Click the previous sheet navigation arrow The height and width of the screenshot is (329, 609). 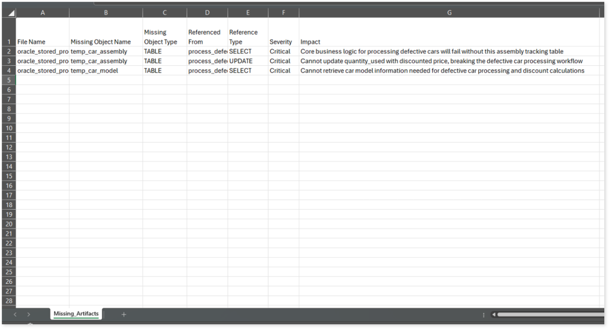15,314
